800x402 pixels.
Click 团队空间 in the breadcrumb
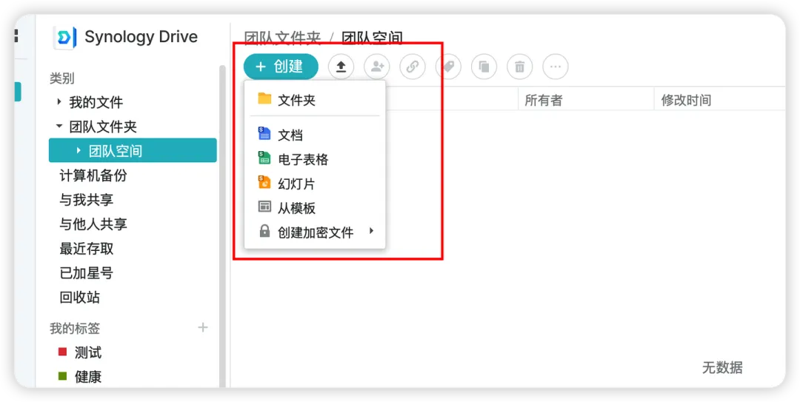pyautogui.click(x=373, y=38)
